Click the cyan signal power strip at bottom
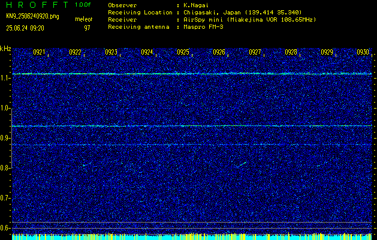The height and width of the screenshot is (240, 377). [192, 237]
